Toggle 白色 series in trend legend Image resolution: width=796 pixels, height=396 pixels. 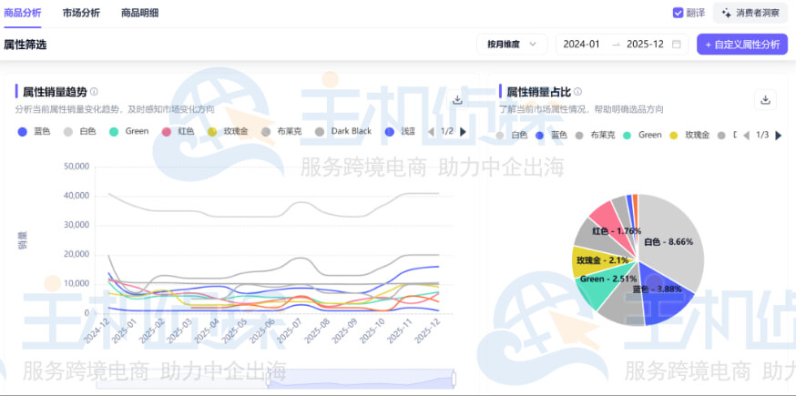coord(80,131)
